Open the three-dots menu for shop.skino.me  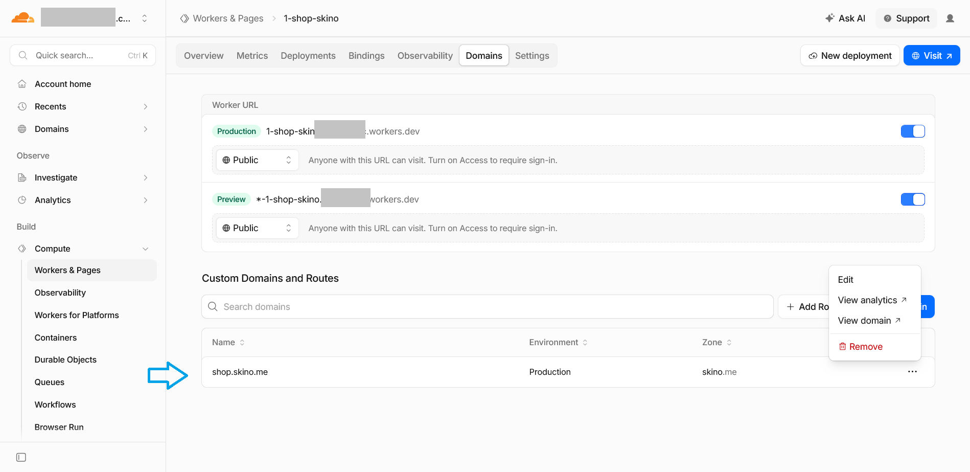pyautogui.click(x=913, y=371)
